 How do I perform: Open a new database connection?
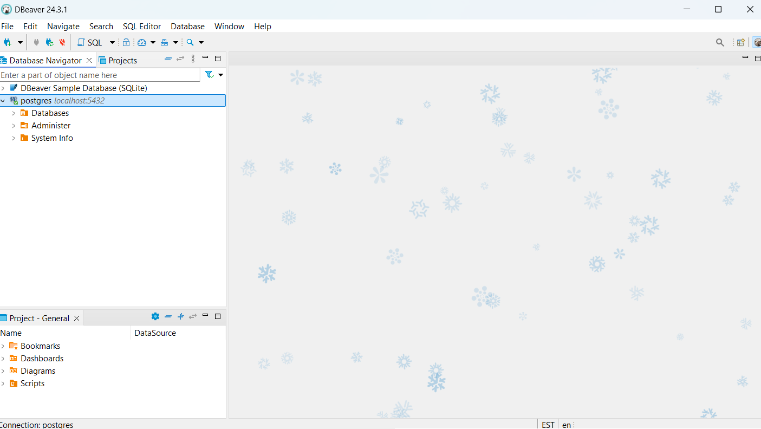(8, 42)
